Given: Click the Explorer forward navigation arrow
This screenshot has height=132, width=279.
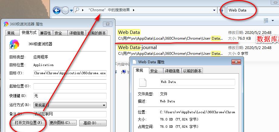Looking at the screenshot, I should tap(65, 11).
